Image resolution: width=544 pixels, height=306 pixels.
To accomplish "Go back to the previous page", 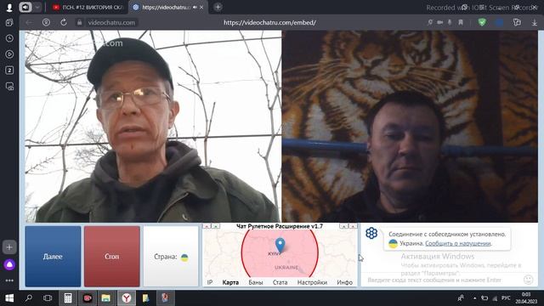I will pos(29,23).
